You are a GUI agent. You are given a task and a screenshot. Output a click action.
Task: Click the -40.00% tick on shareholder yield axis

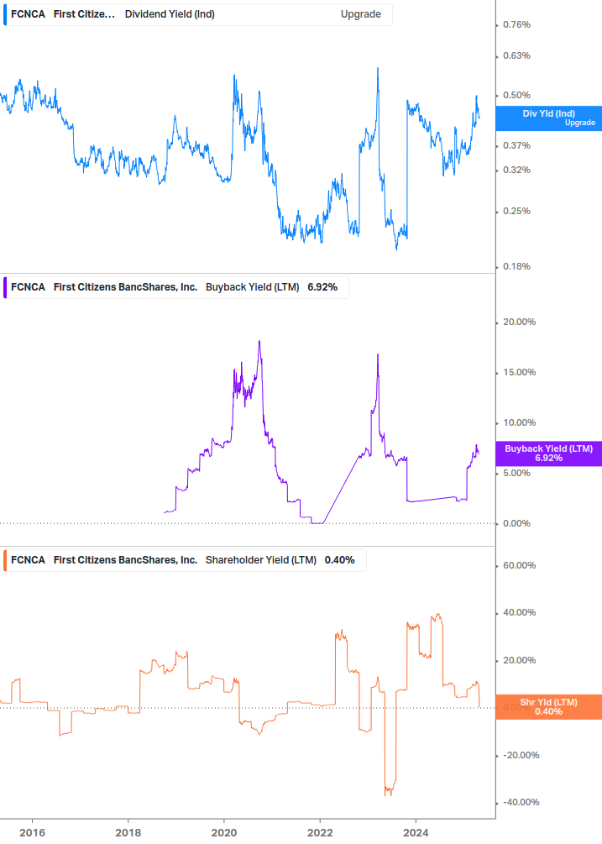tap(521, 803)
